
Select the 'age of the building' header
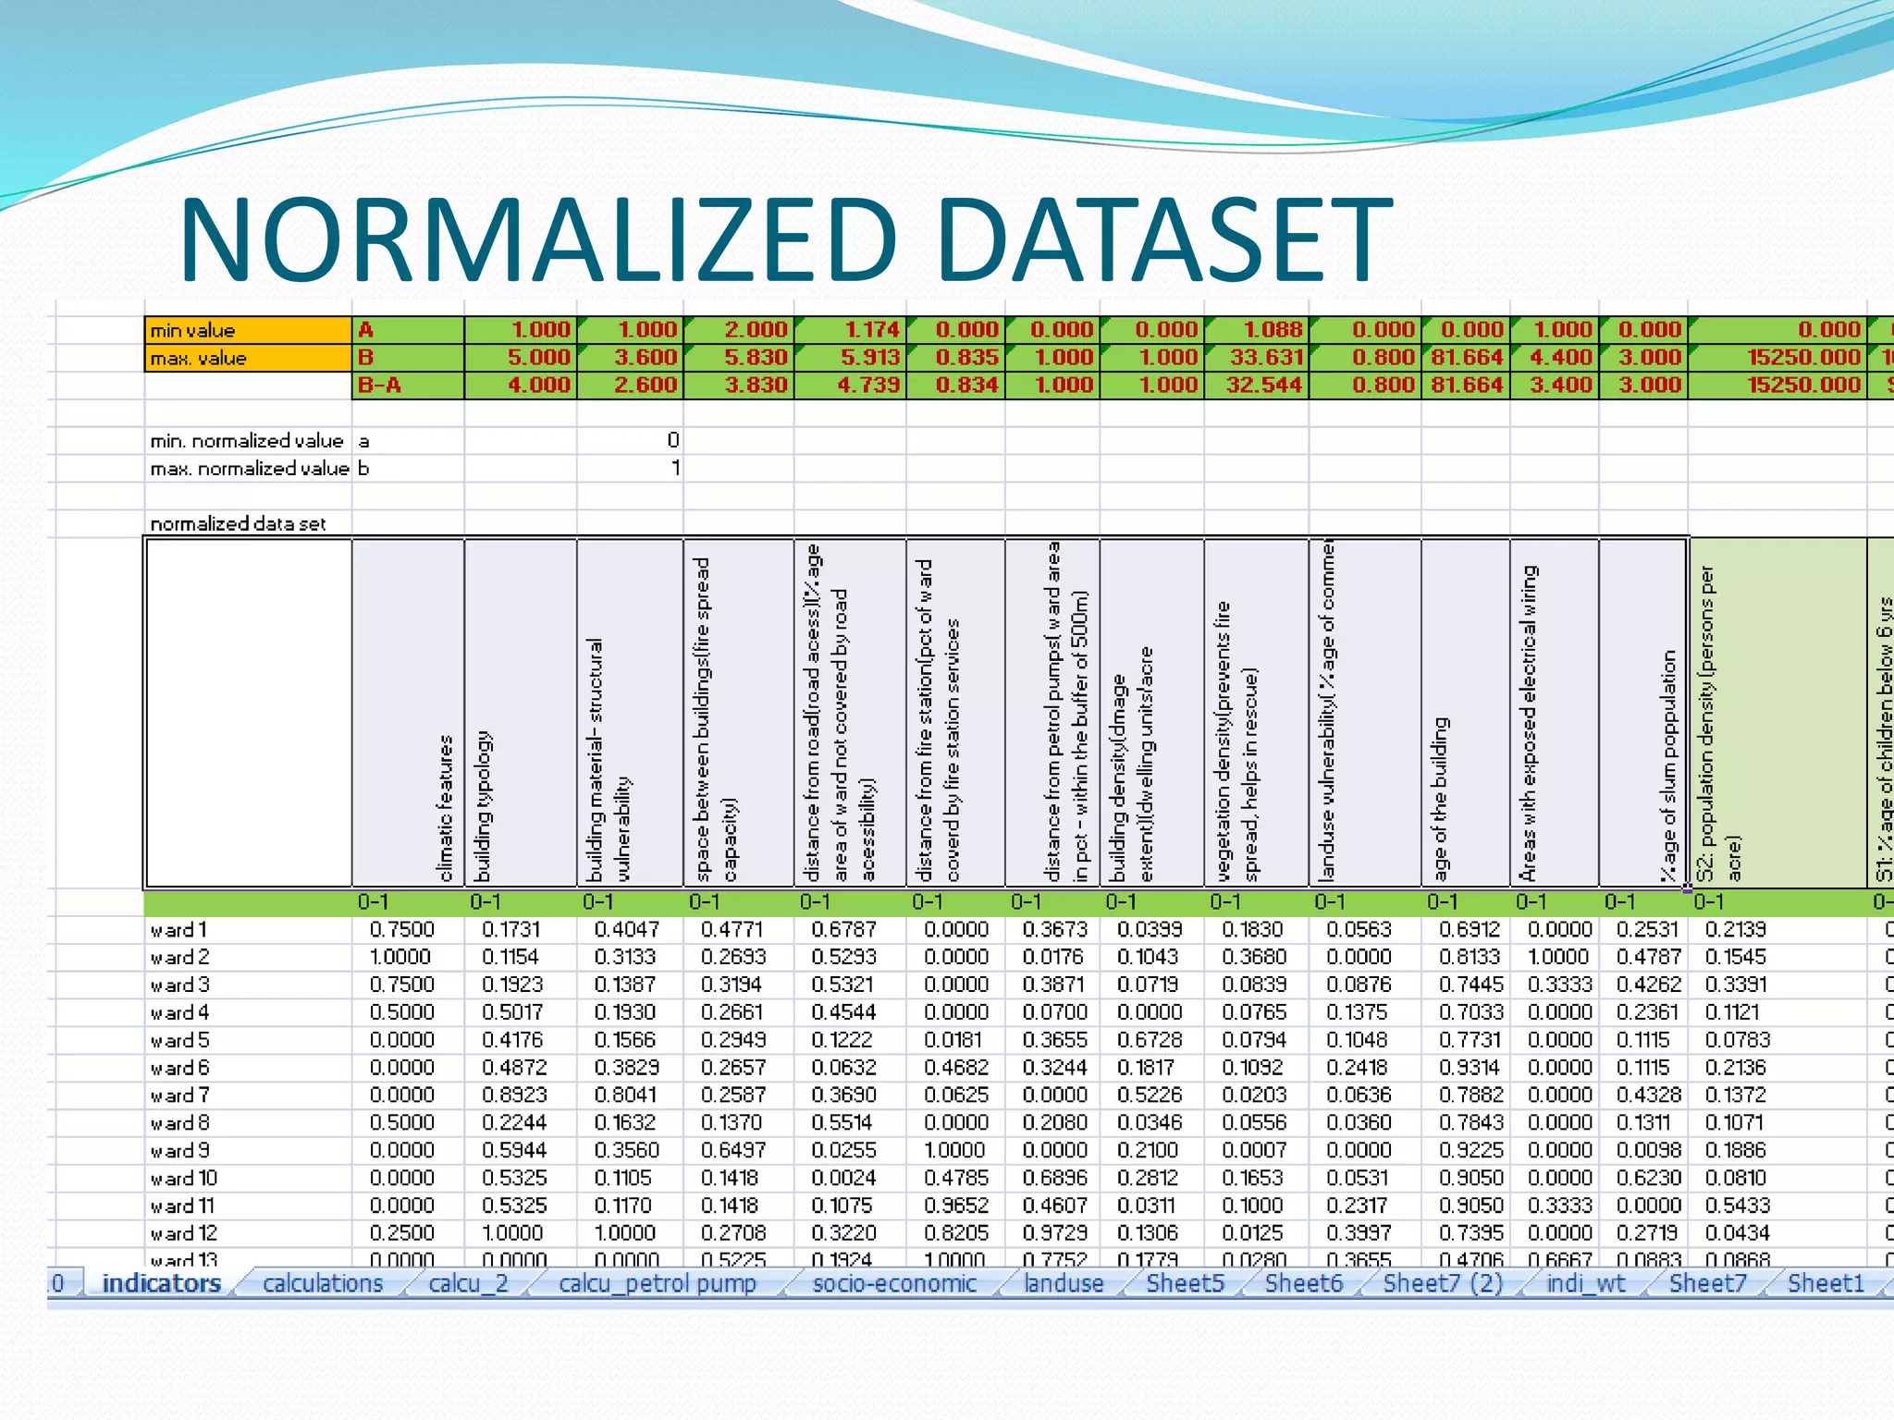pyautogui.click(x=1466, y=713)
